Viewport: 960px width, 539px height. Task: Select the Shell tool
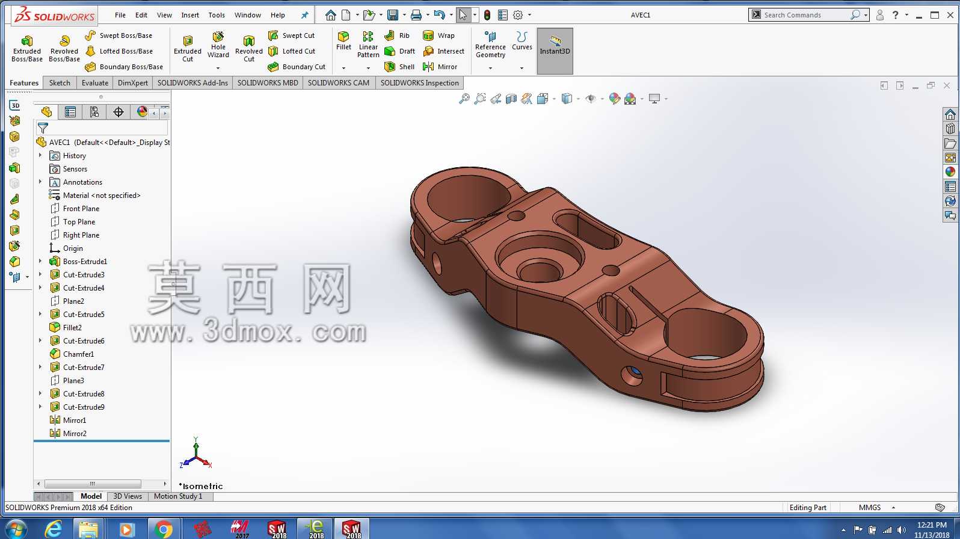(x=399, y=67)
